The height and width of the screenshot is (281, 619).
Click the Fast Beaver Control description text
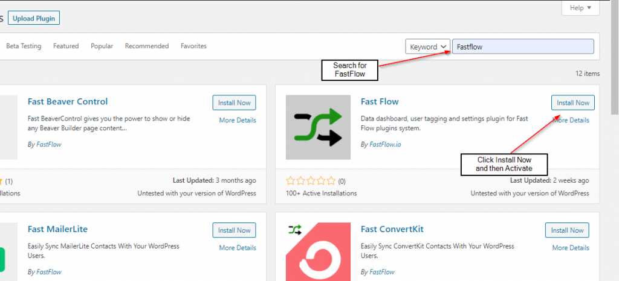[108, 123]
